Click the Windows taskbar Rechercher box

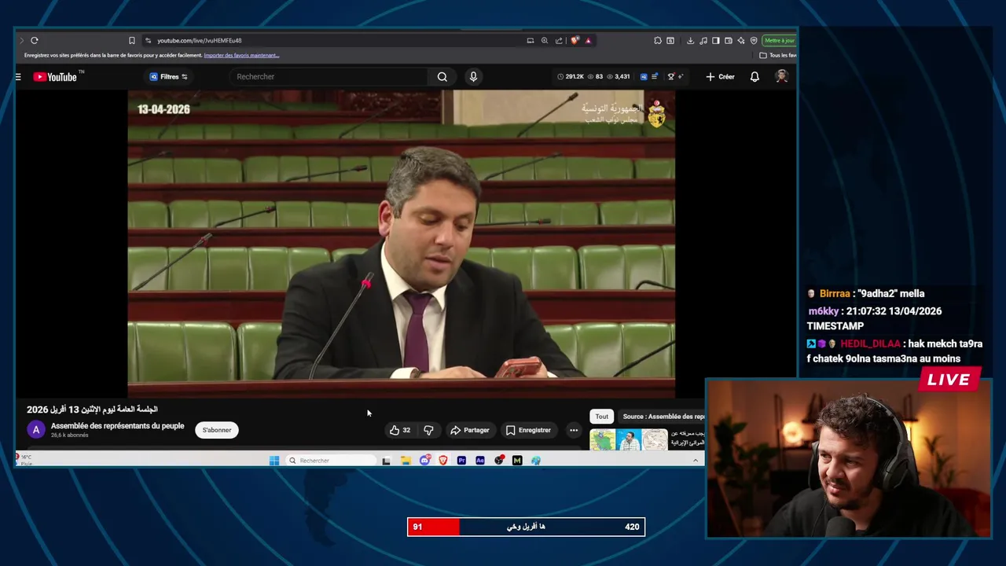330,461
